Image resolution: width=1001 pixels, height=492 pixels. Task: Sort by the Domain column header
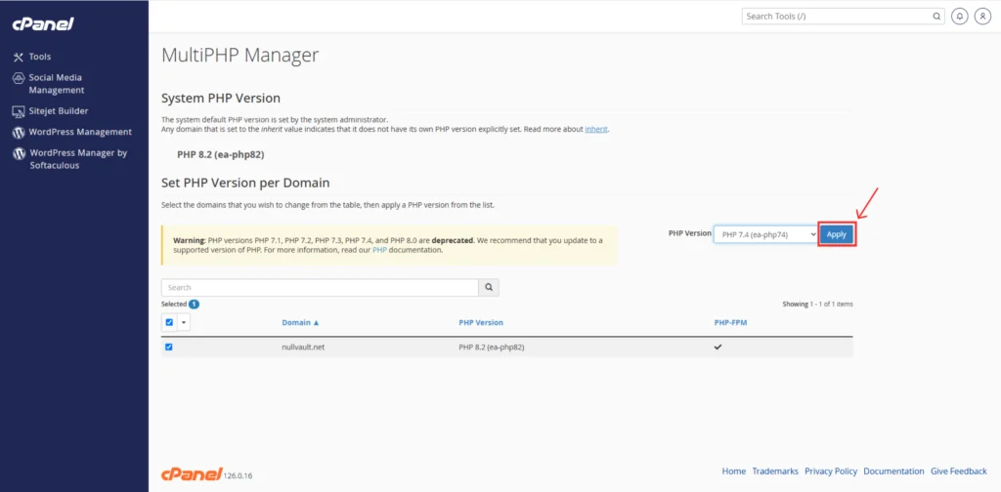[x=300, y=322]
